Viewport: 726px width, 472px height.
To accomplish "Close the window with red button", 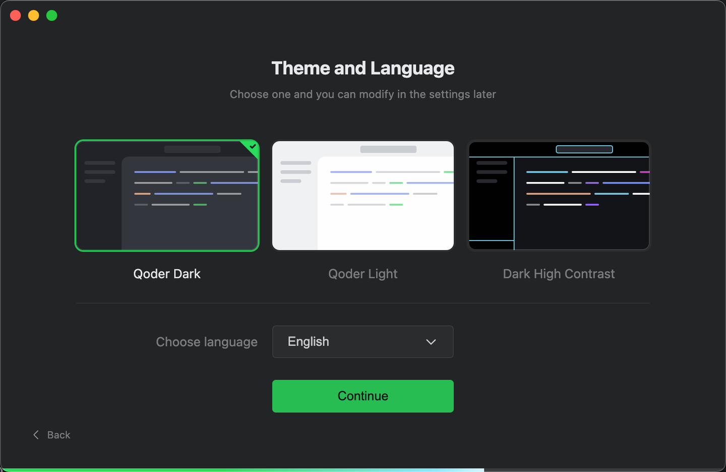I will tap(16, 16).
